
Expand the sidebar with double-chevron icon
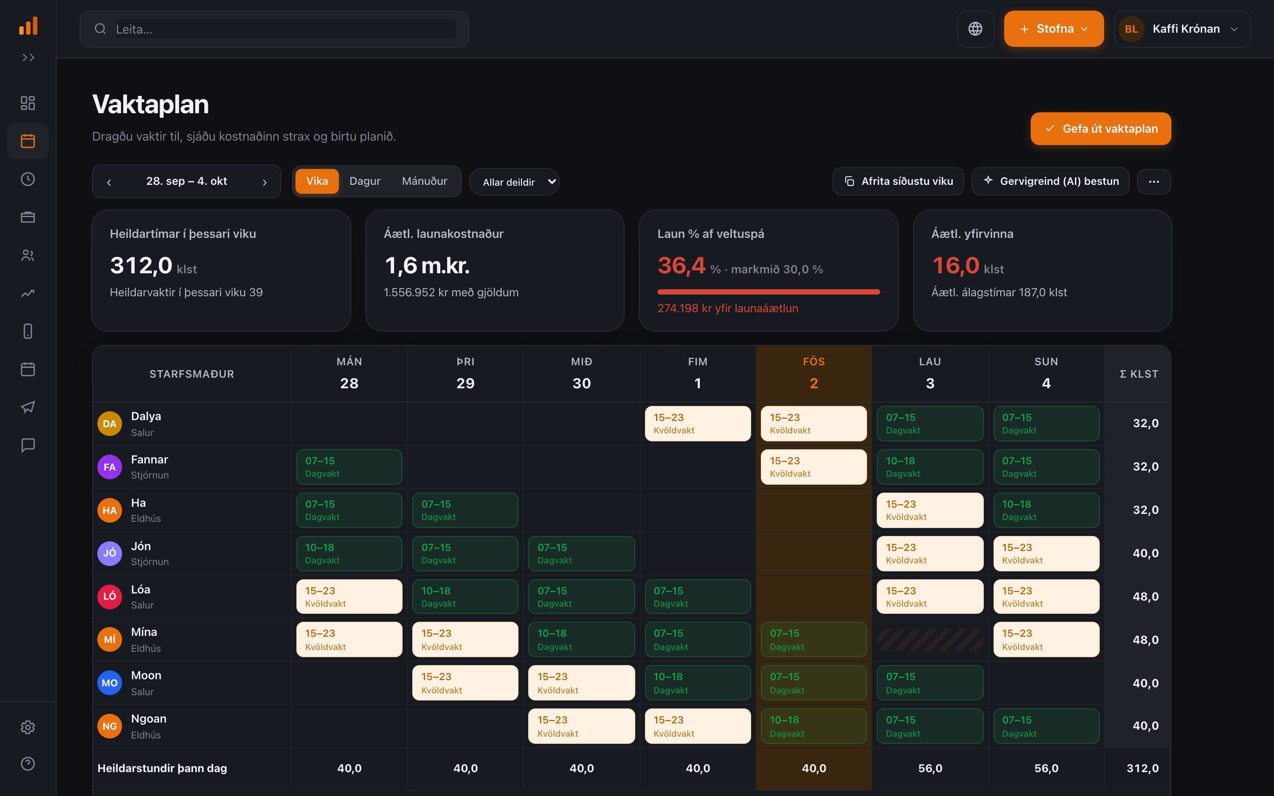tap(28, 57)
